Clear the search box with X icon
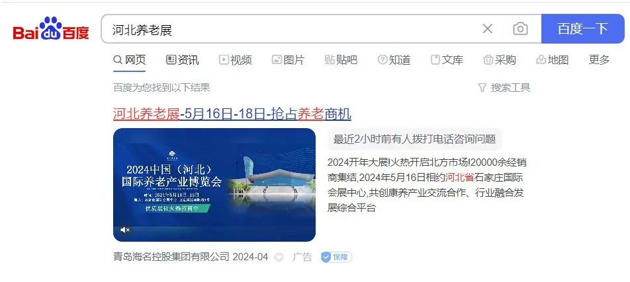630x282 pixels. tap(487, 29)
